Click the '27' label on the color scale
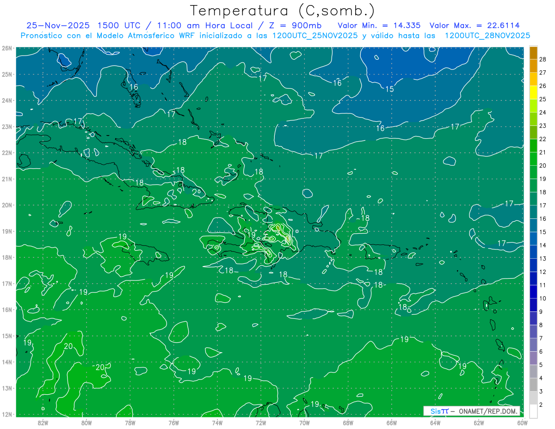 (x=543, y=73)
